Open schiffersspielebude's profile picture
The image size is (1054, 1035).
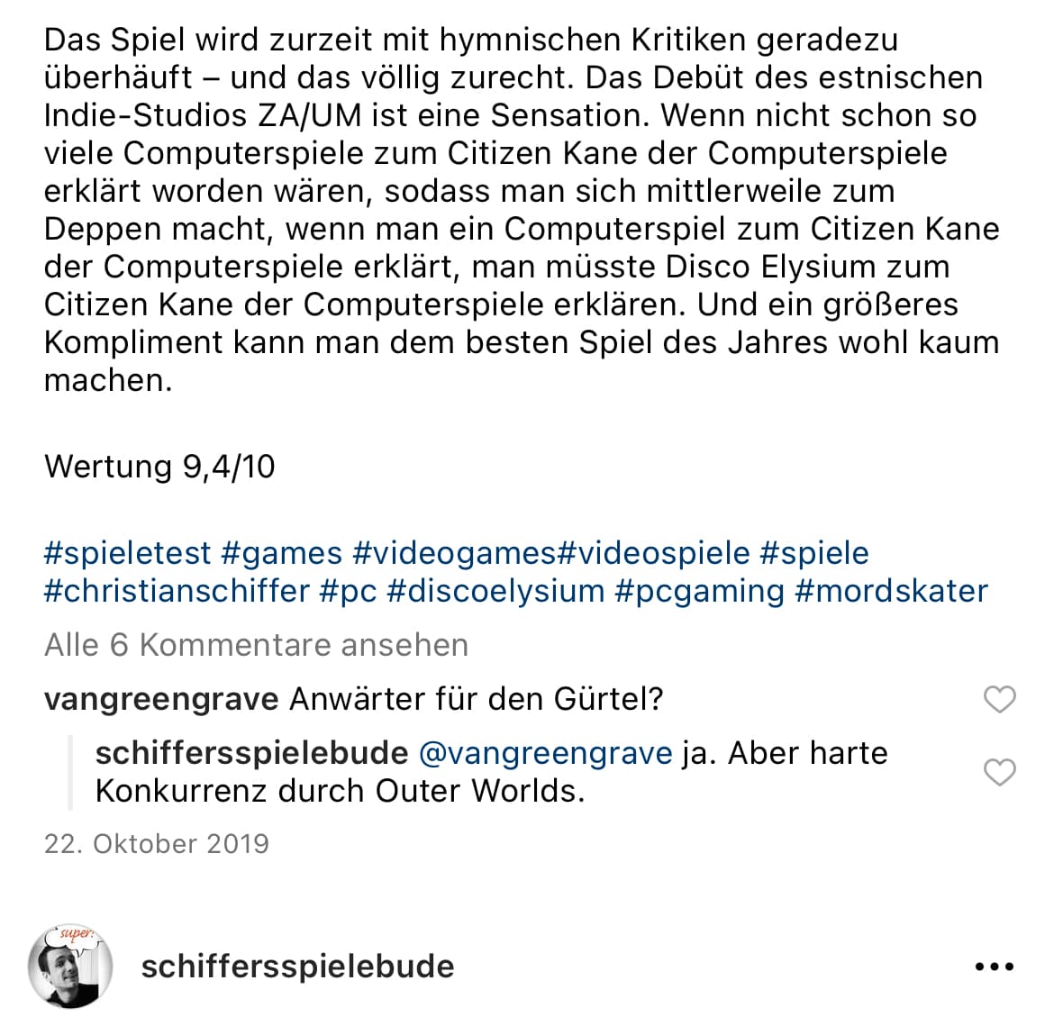coord(70,967)
